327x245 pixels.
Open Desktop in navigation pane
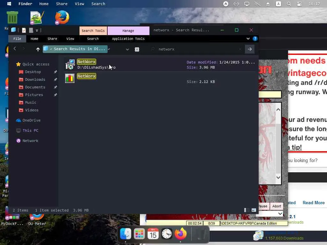coord(33,72)
